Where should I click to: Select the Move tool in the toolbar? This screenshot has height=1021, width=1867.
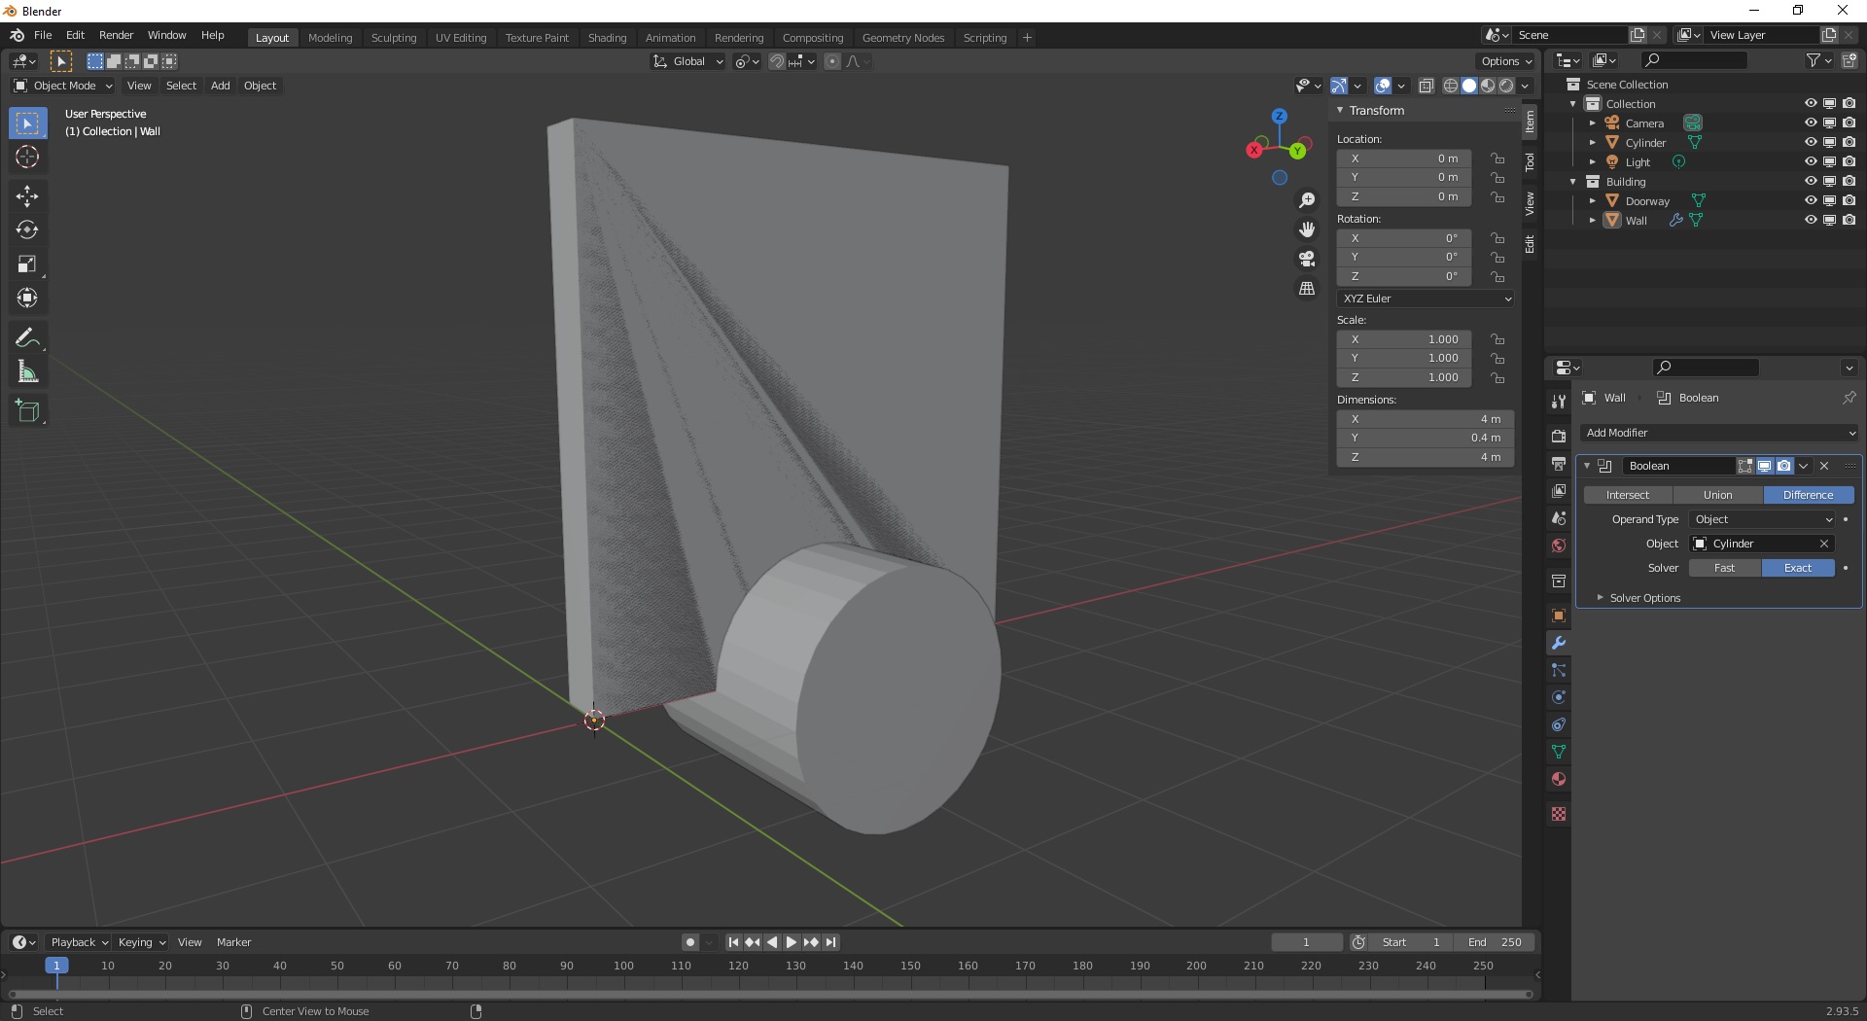pyautogui.click(x=27, y=196)
